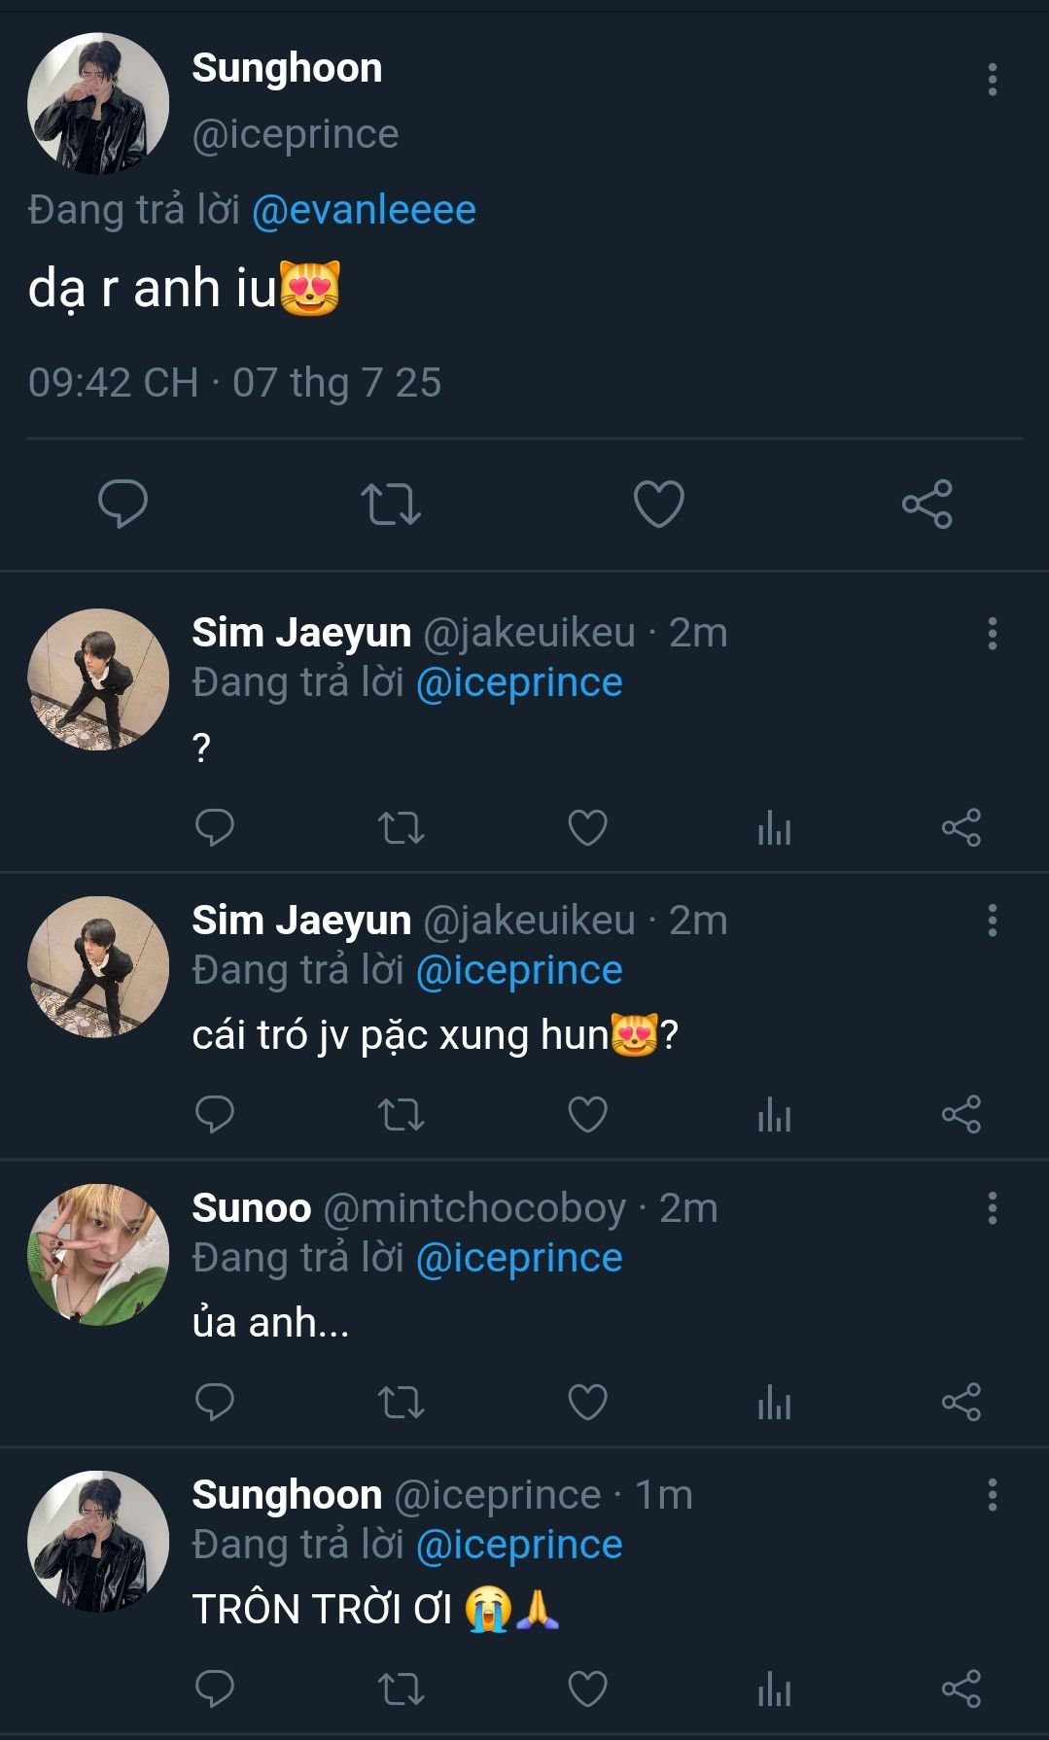Open more options on Sunoo's reply

pyautogui.click(x=992, y=1208)
